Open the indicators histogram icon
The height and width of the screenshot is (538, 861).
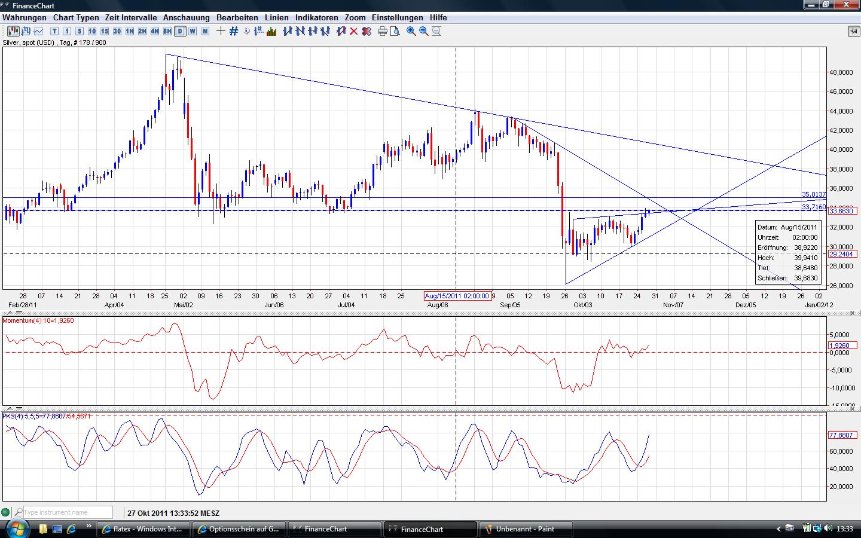pos(271,31)
